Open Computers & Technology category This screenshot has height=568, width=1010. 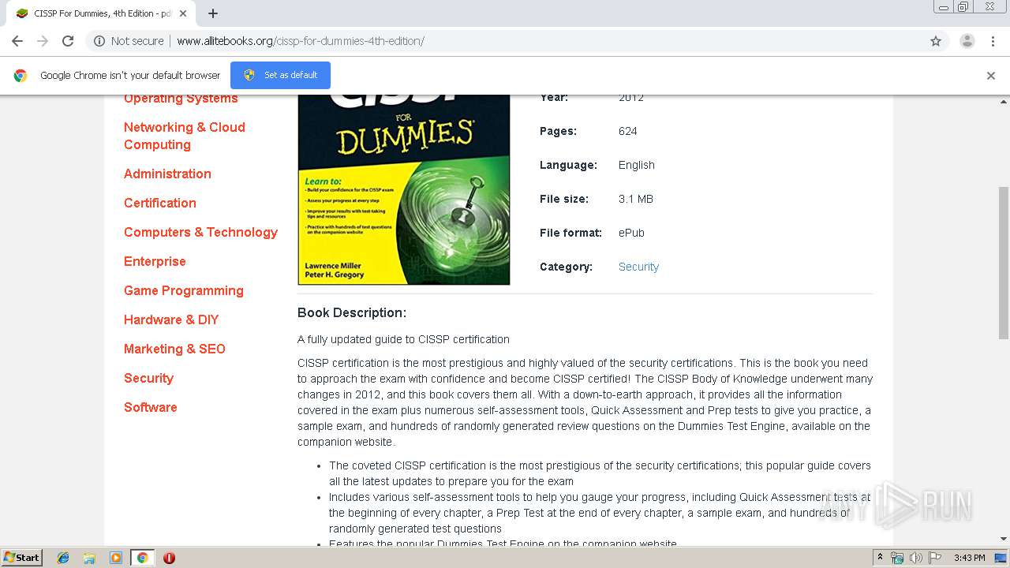[200, 232]
